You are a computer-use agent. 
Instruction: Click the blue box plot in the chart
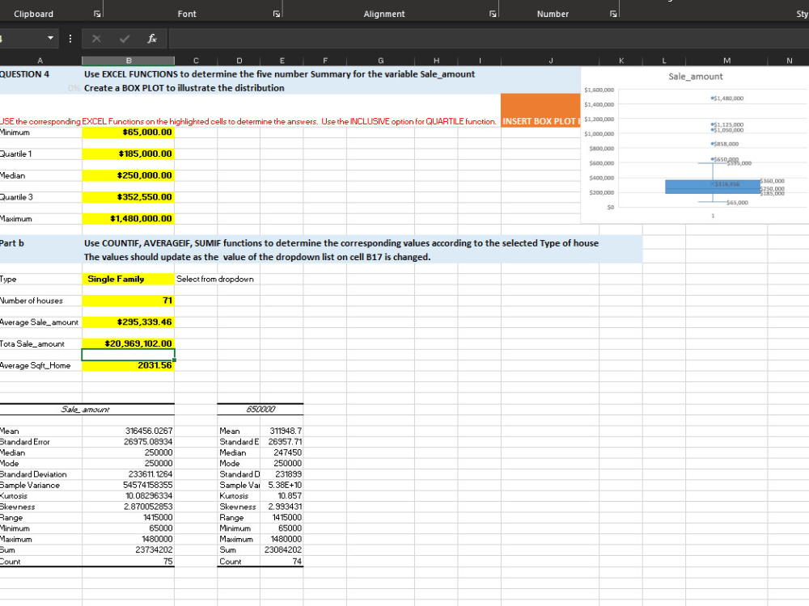(710, 186)
